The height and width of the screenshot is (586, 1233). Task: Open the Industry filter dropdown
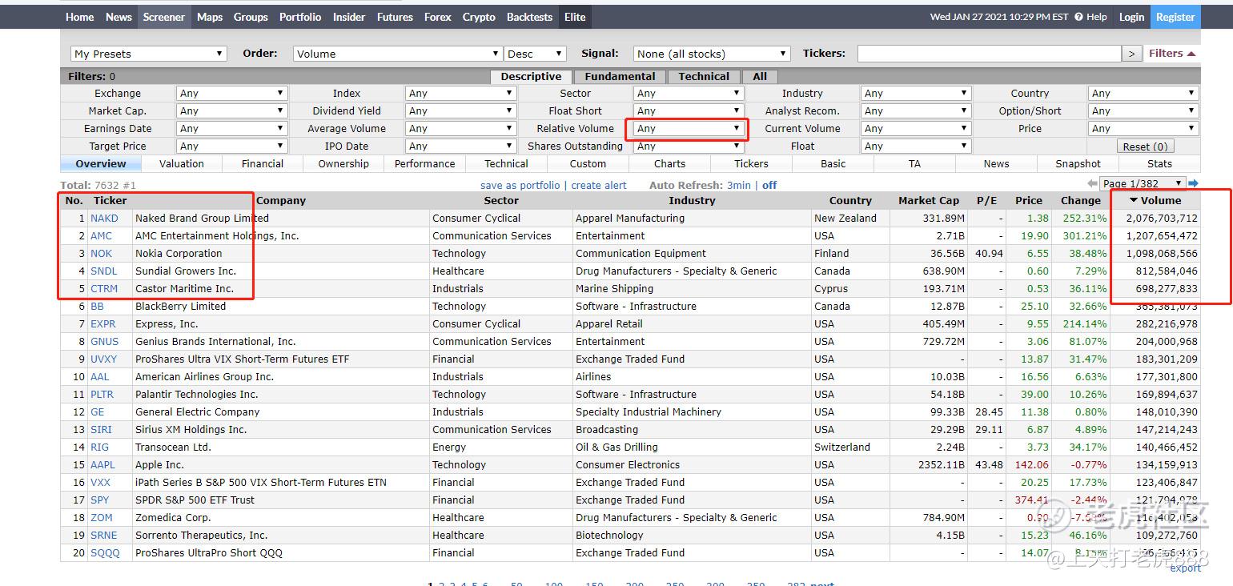pyautogui.click(x=916, y=94)
